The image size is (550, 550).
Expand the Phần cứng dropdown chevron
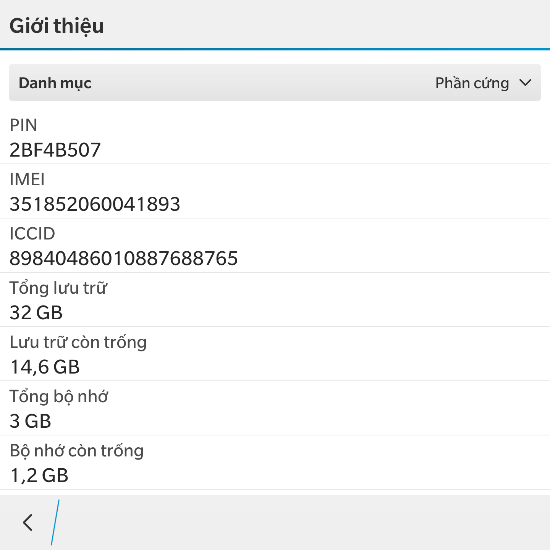526,83
